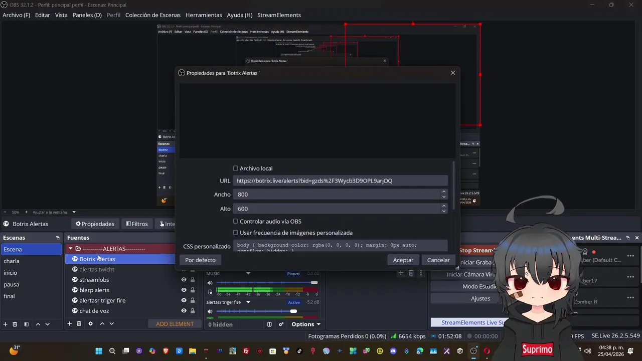Viewport: 642px width, 361px height.
Task: Click Cancelar in properties dialog
Action: [438, 260]
